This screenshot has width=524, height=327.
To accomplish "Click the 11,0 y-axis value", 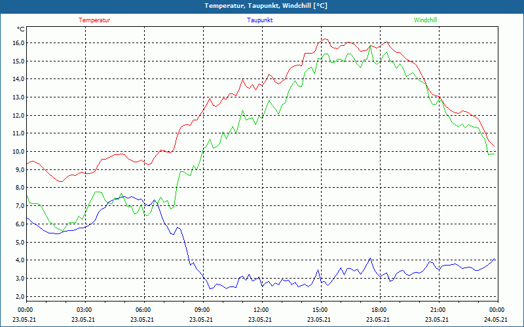I will click(19, 133).
